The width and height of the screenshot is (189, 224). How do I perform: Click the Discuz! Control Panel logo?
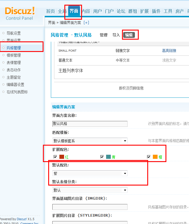coord(20,14)
